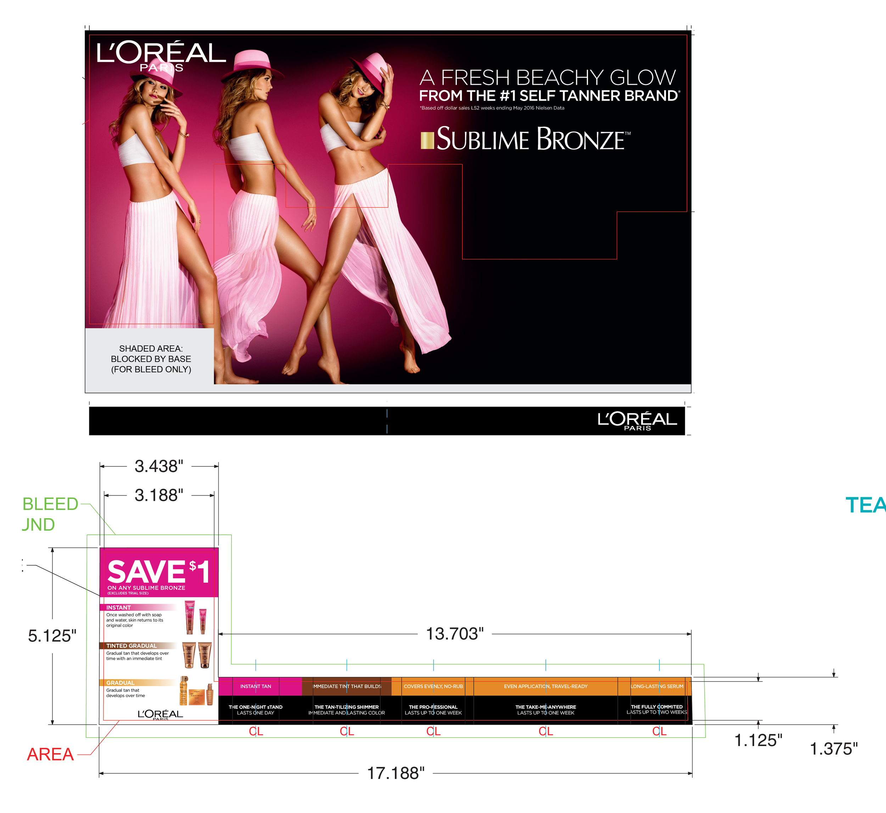Screen dimensions: 886x813
Task: Select "IMMEDIATE AND LASTING COLOR" text
Action: pos(347,713)
